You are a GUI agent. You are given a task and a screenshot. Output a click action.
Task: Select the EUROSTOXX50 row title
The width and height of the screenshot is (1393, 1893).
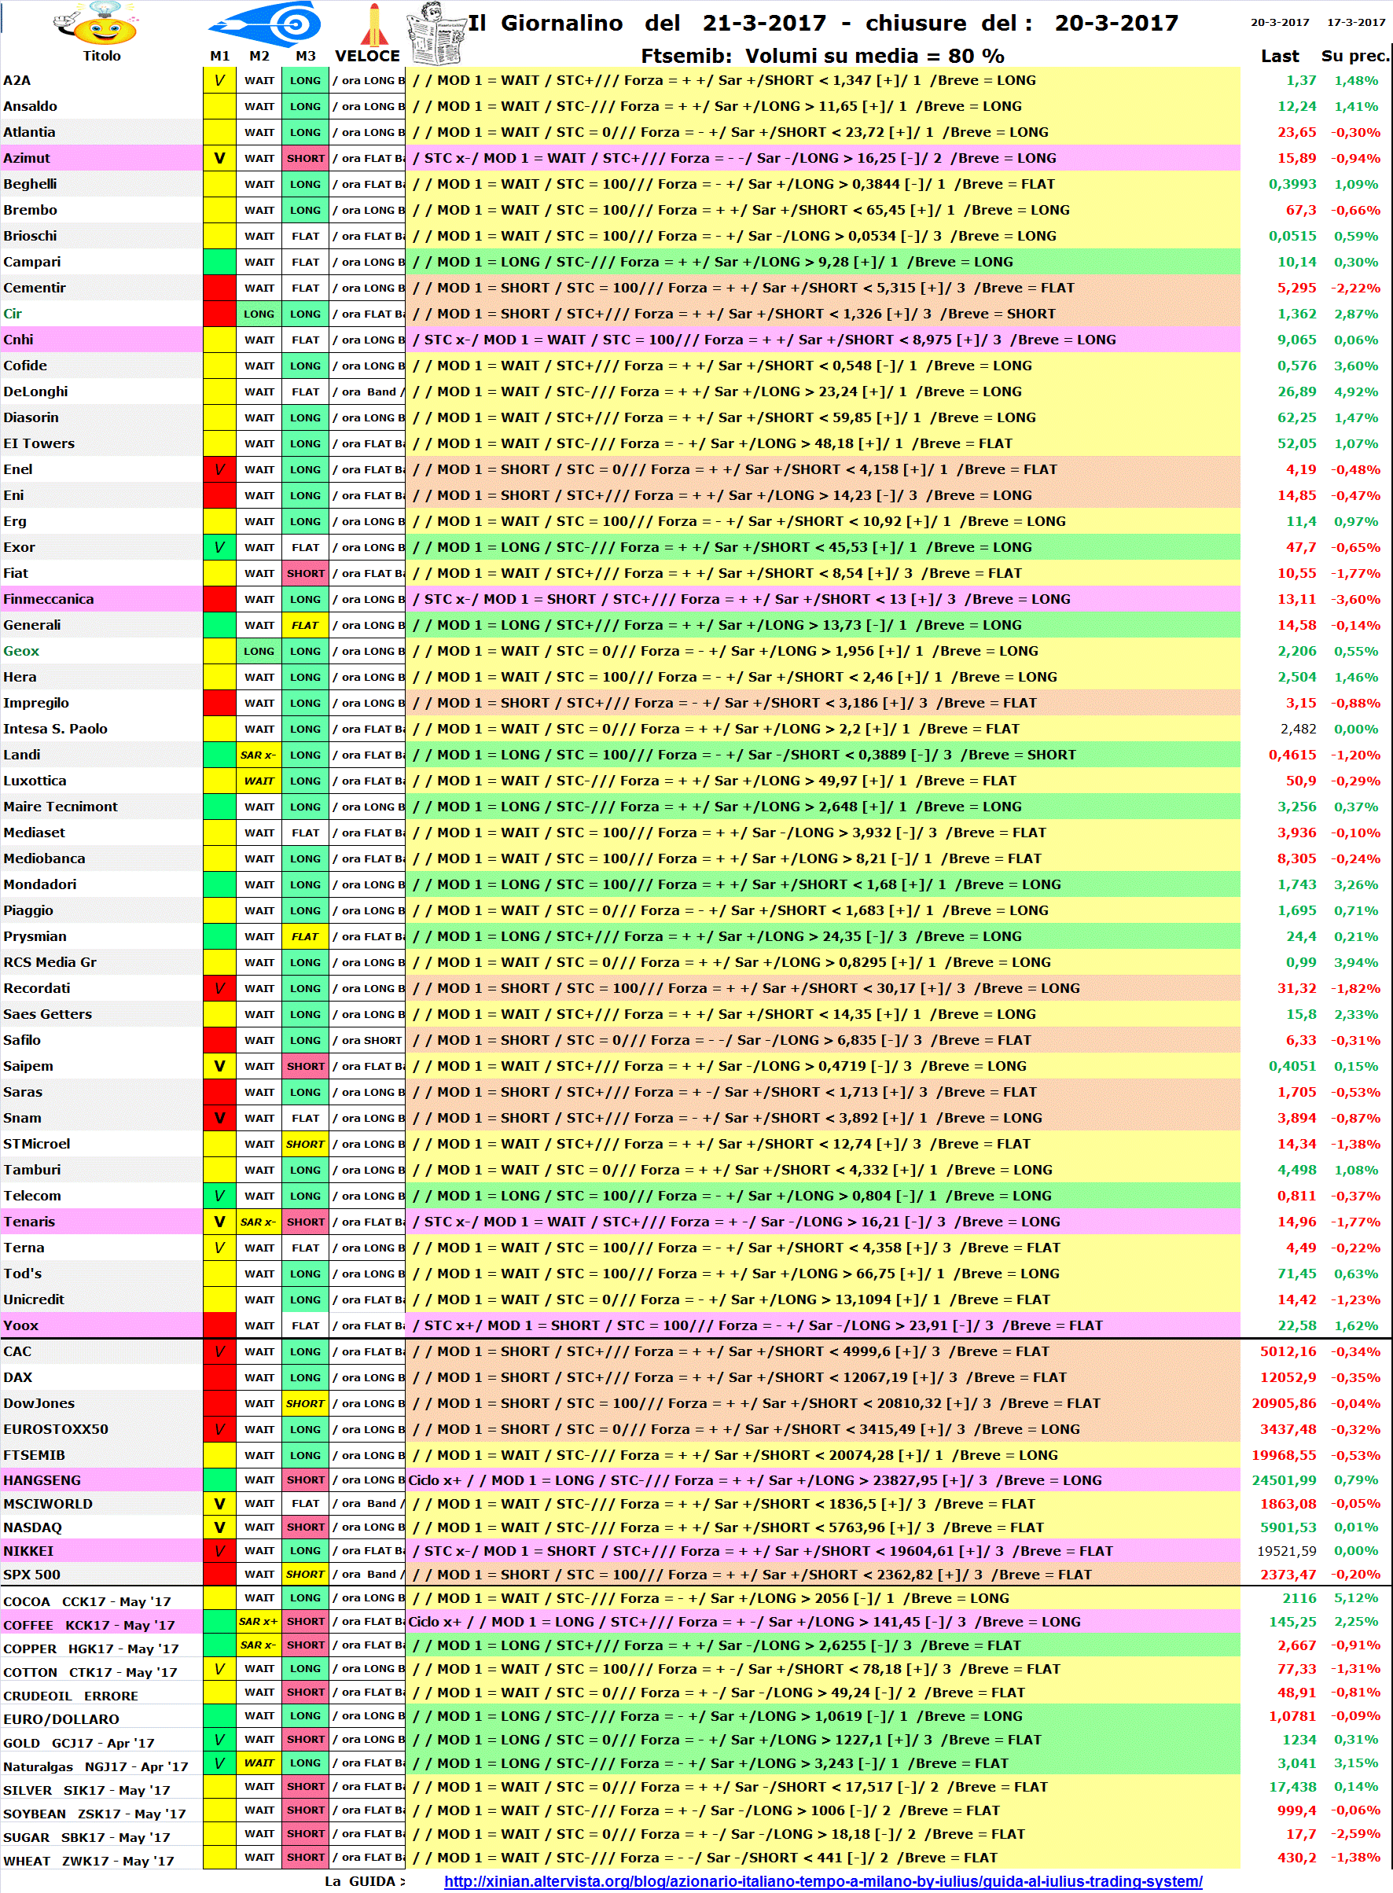56,1429
